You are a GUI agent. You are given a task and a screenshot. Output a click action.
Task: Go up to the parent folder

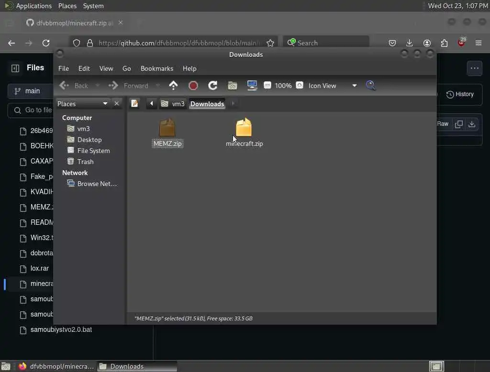click(x=173, y=85)
